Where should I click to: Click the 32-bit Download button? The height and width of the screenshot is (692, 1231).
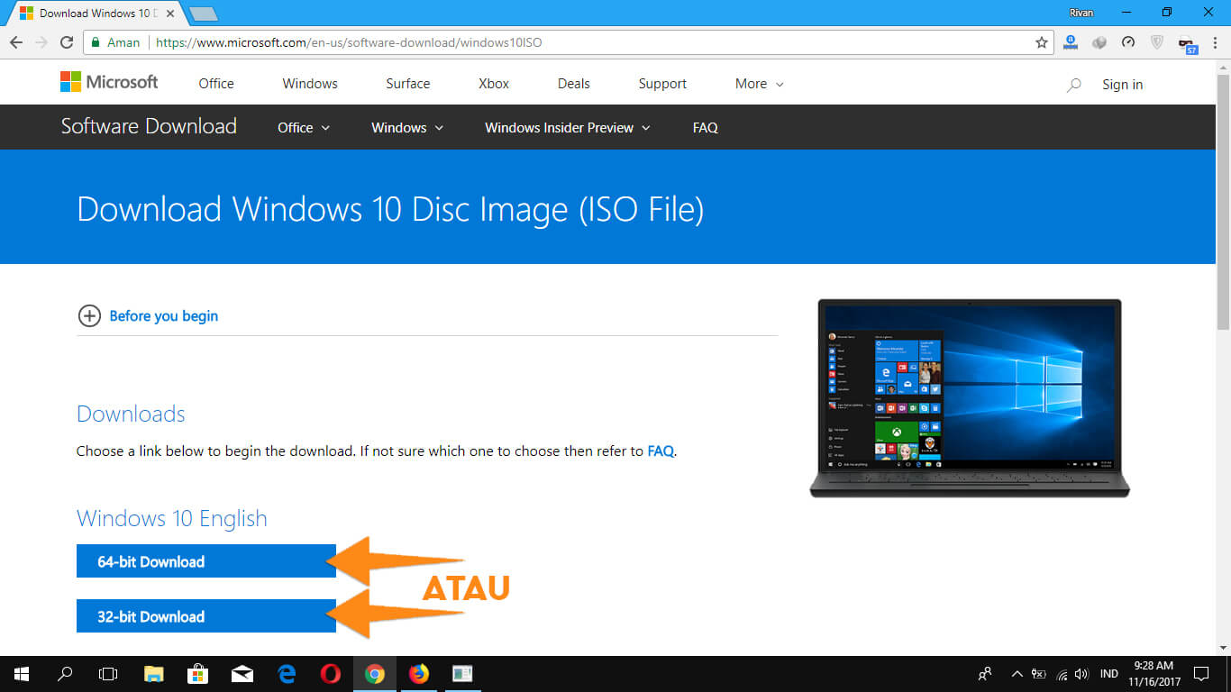pos(206,616)
